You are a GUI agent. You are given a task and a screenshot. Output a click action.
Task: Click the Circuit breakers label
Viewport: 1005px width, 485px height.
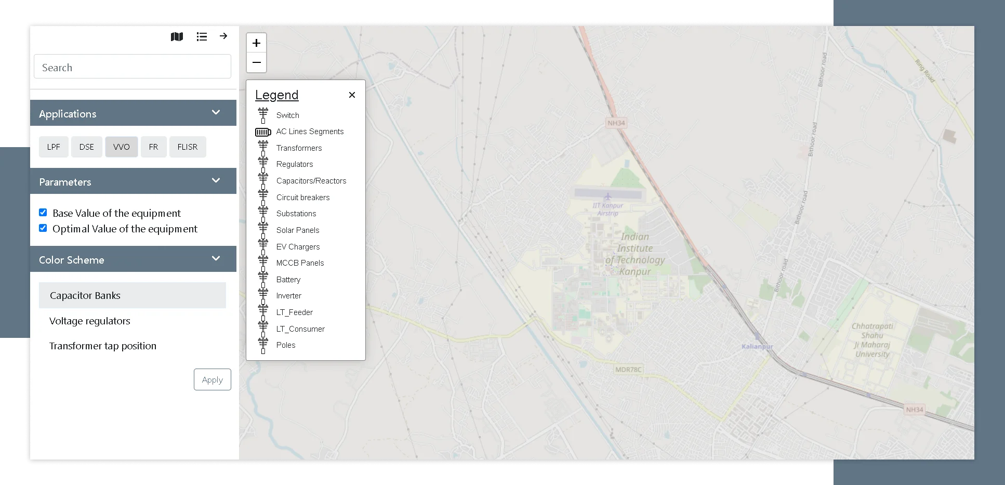coord(303,198)
